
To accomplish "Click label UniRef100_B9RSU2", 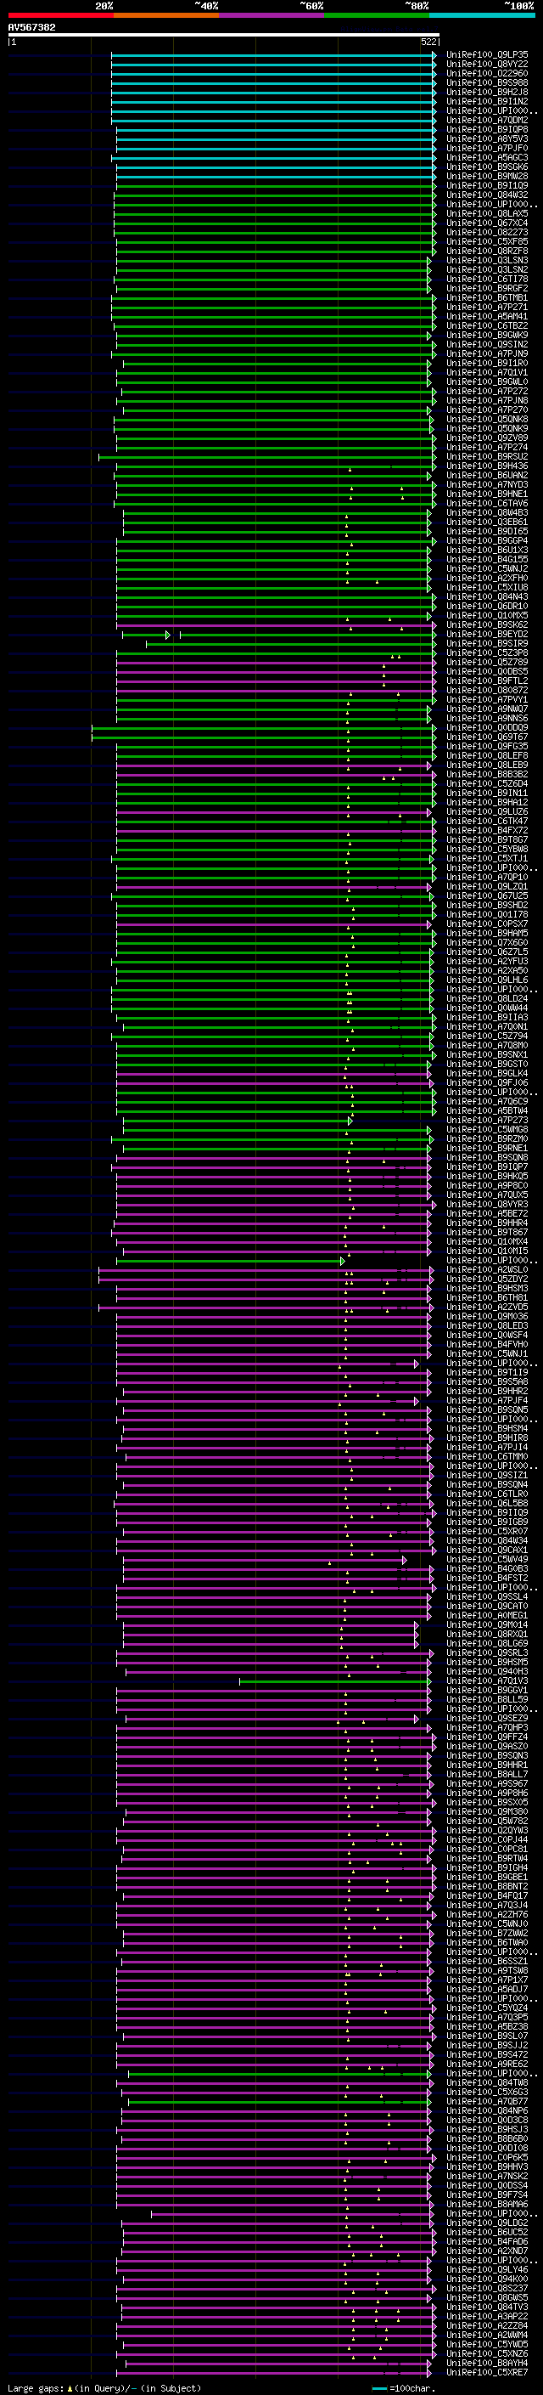I will click(x=487, y=456).
